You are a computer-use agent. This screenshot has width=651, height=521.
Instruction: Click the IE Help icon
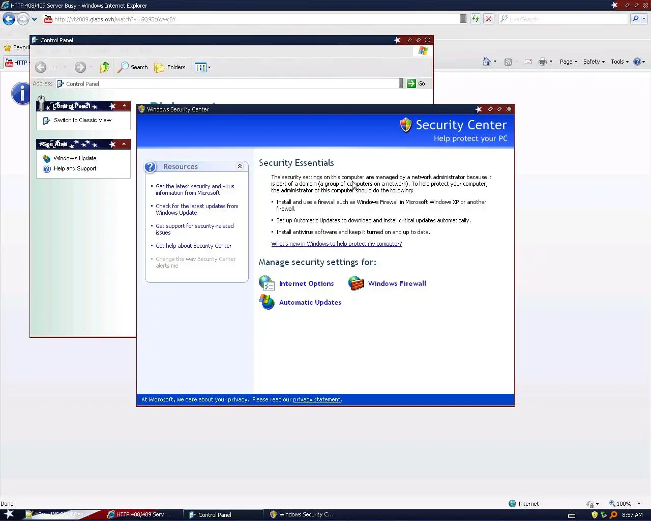click(637, 62)
